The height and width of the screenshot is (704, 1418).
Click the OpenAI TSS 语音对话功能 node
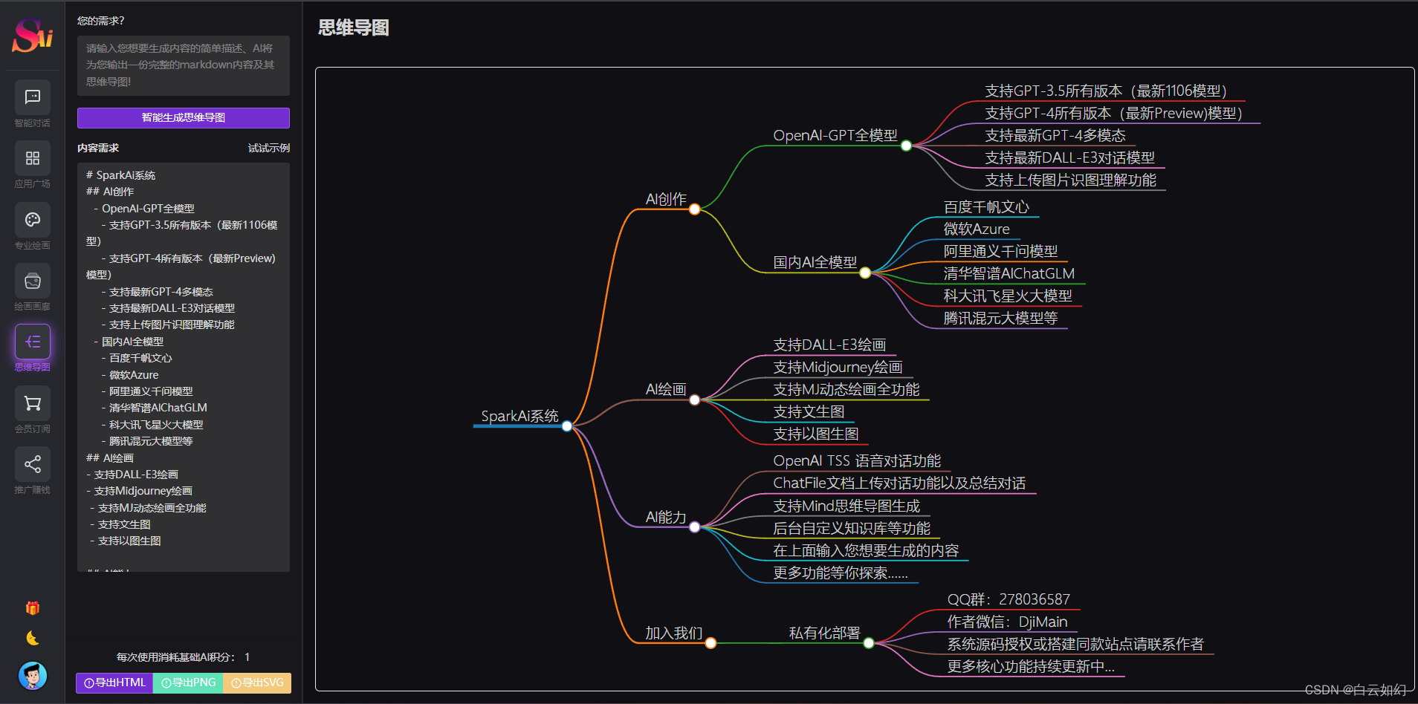coord(857,460)
